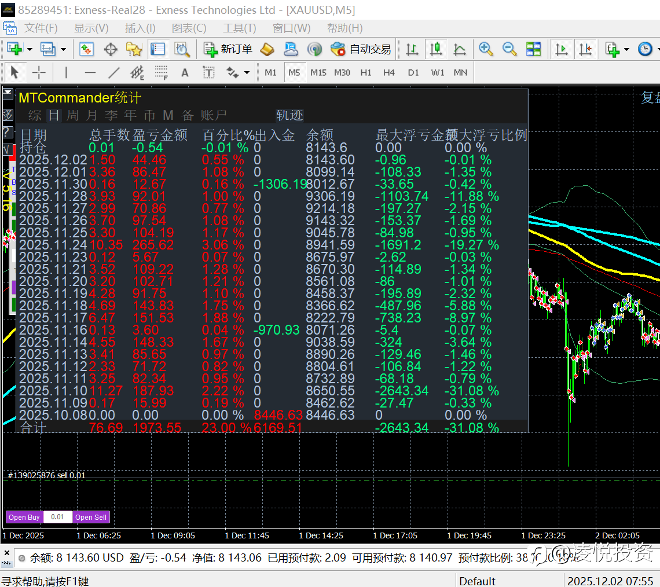The width and height of the screenshot is (660, 587).
Task: Click the 轨迹 track button
Action: tap(289, 115)
